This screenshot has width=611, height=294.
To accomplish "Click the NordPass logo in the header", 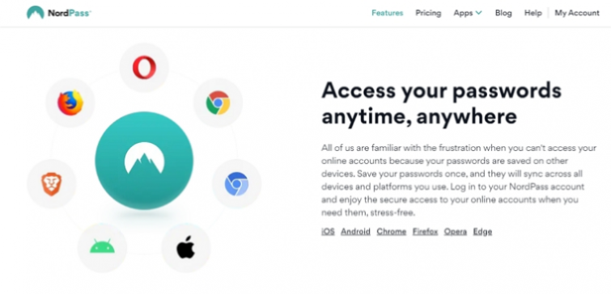I will pos(59,13).
